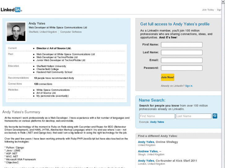Click Chesterfield College entry

[47, 69]
